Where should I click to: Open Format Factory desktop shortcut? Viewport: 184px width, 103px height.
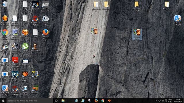tap(45, 20)
